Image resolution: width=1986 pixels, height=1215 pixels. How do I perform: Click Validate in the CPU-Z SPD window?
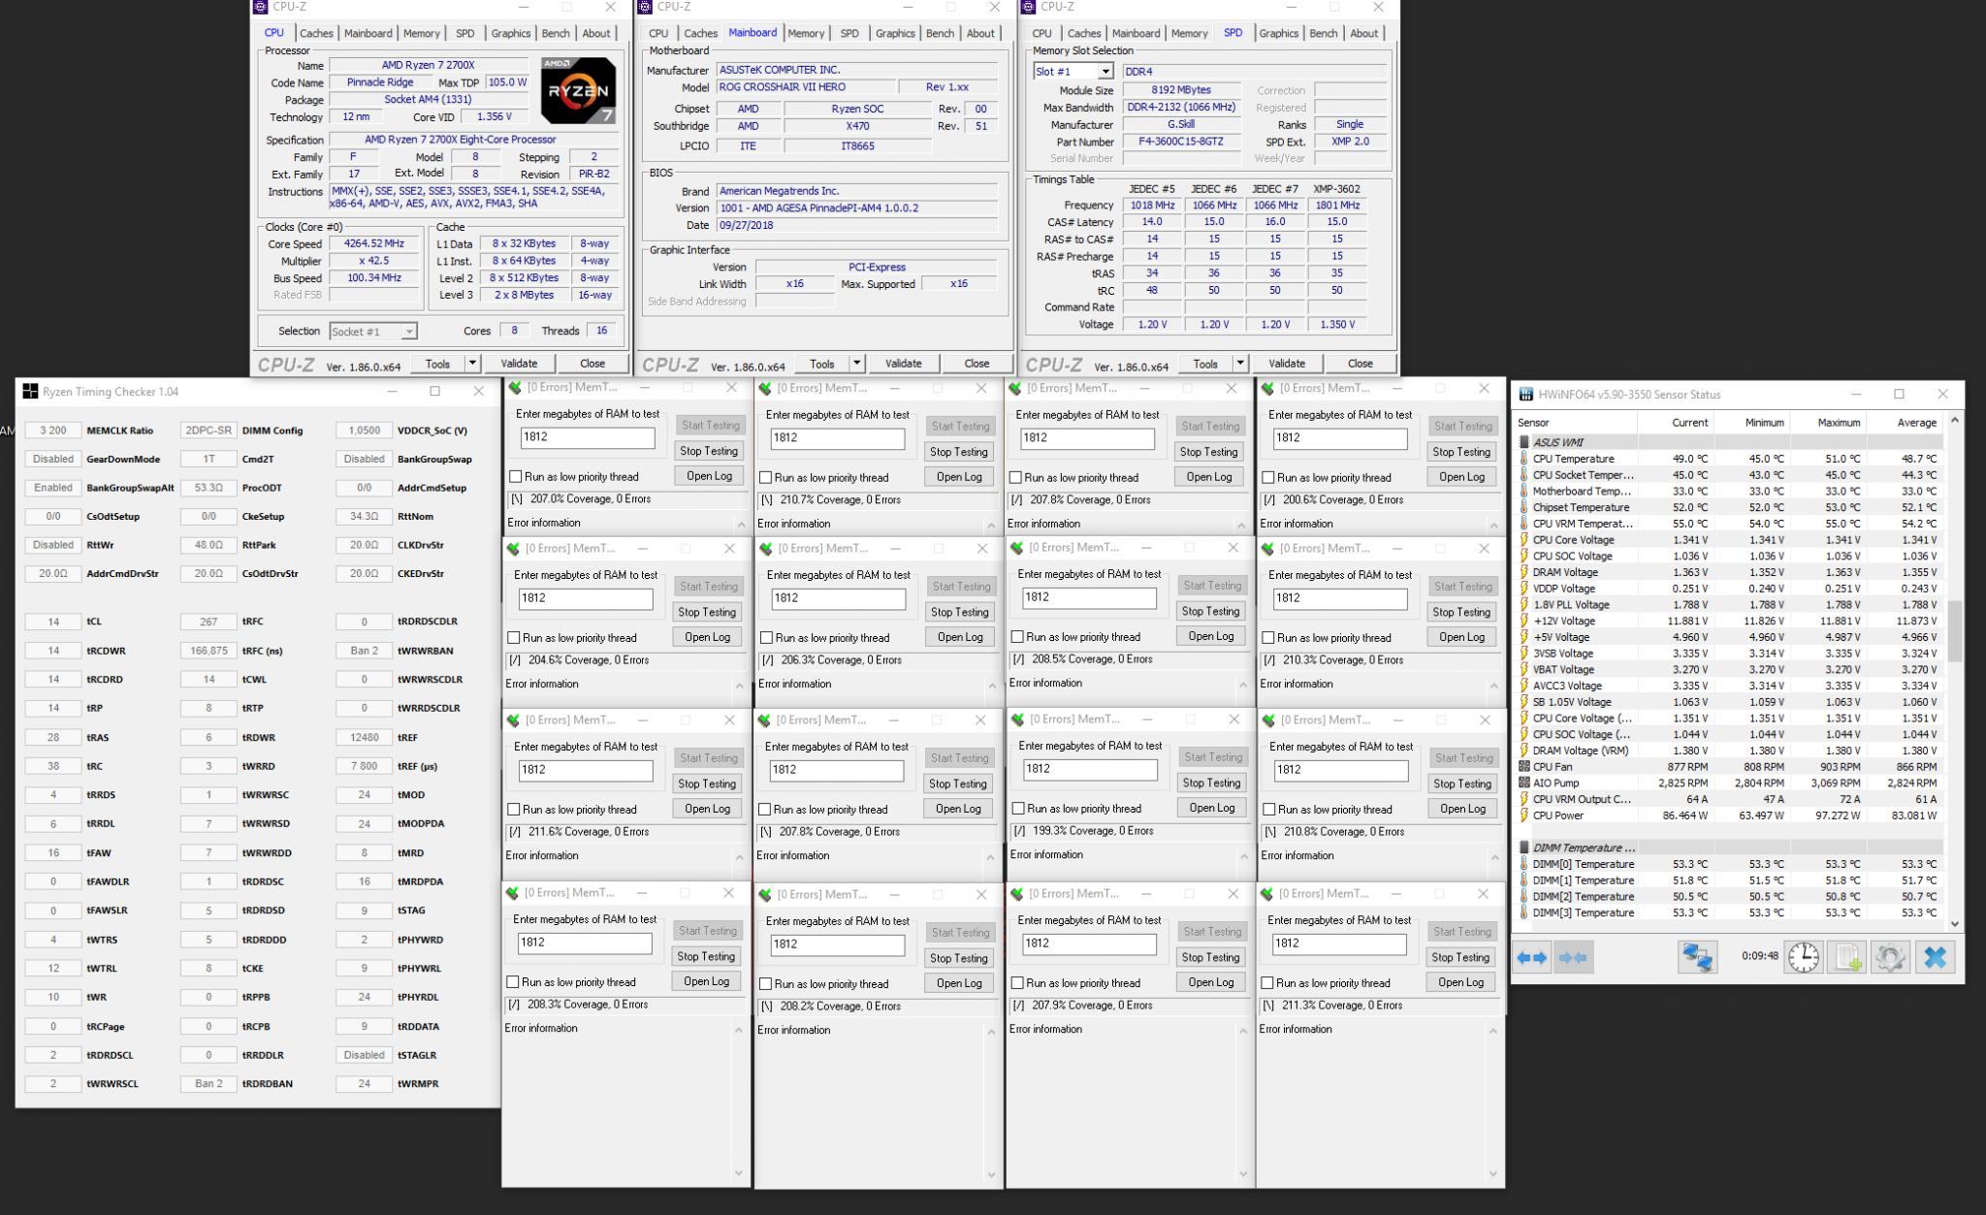point(1286,364)
